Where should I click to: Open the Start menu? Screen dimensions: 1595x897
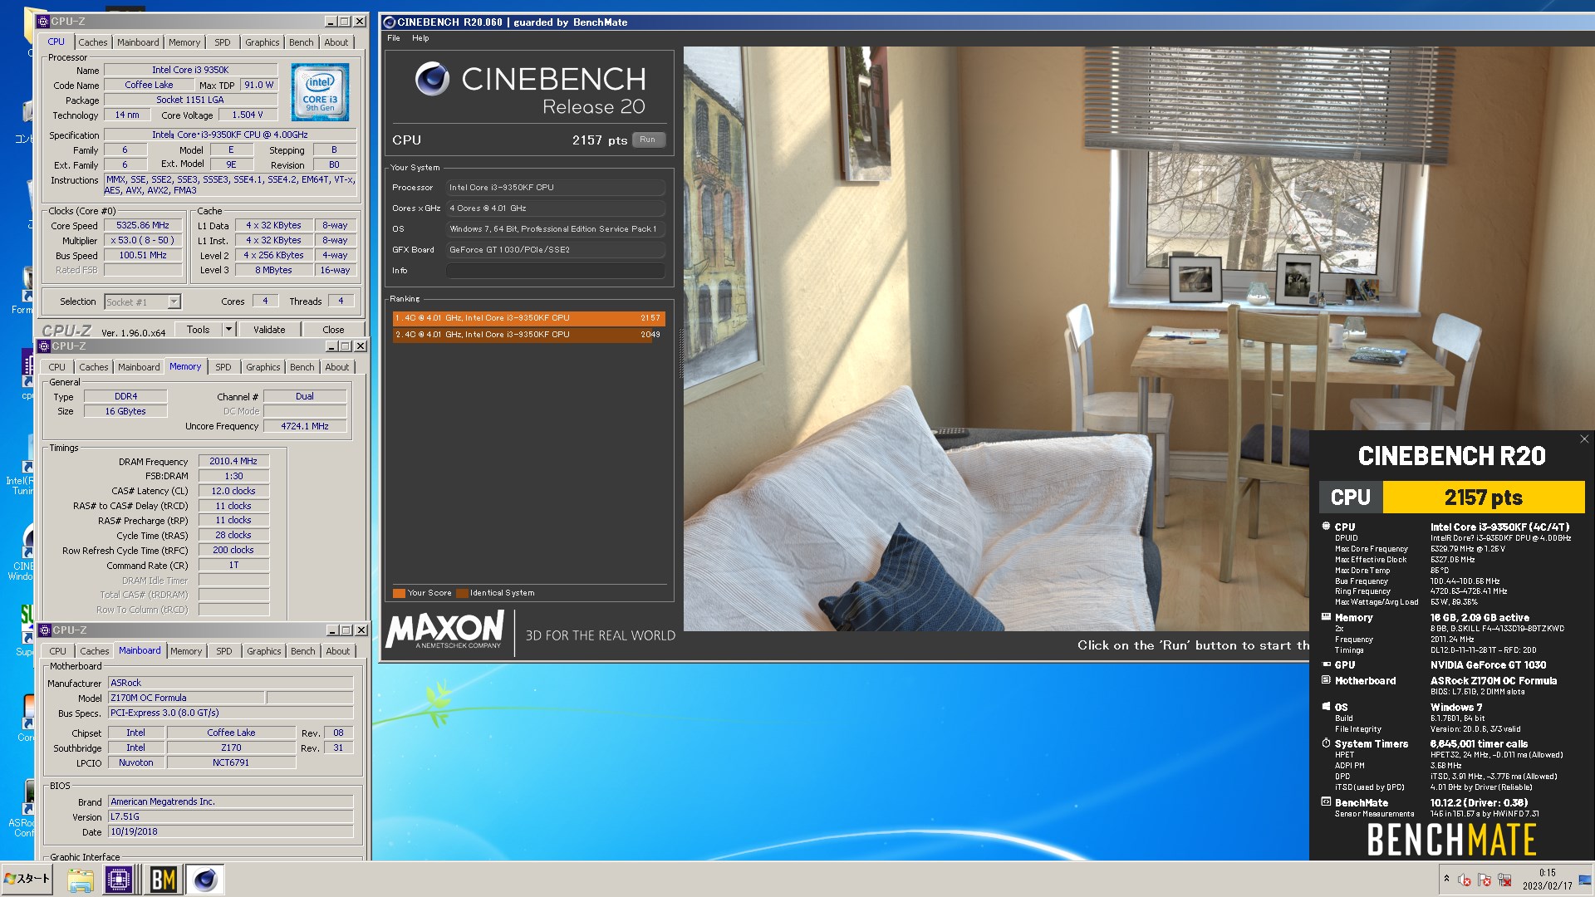(x=27, y=879)
